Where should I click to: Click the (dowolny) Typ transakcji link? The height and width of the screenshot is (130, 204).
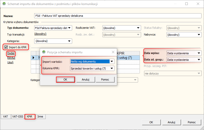coord(40,34)
